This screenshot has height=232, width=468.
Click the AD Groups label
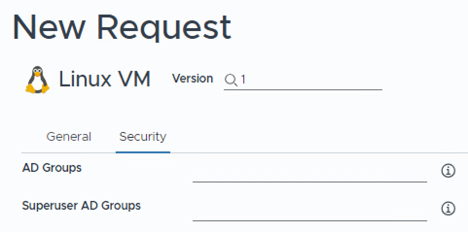pos(52,168)
